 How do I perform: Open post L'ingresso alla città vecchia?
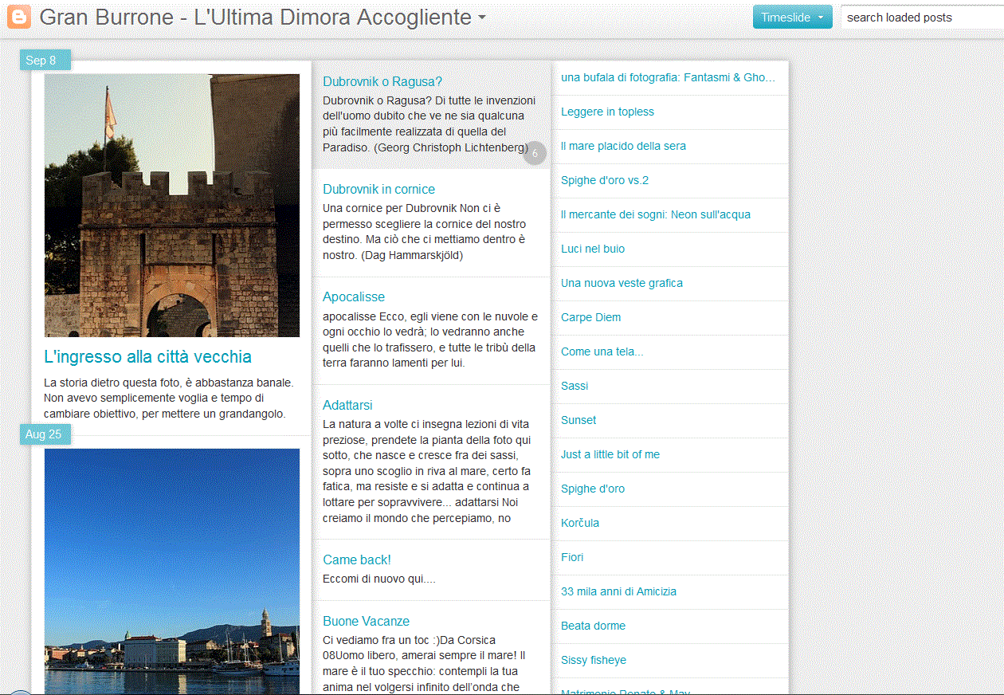(x=148, y=357)
